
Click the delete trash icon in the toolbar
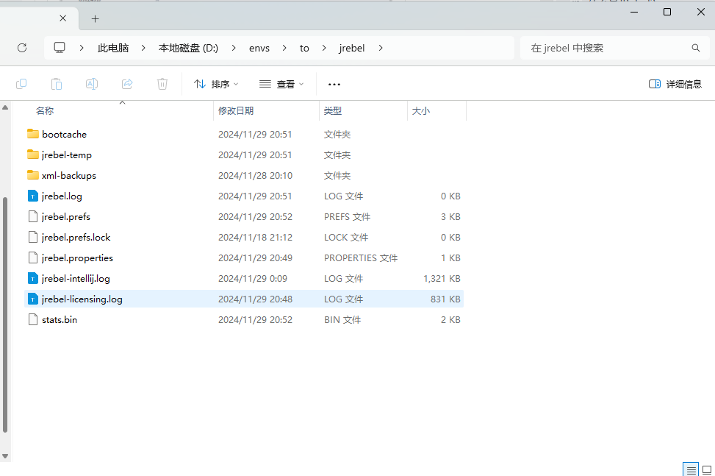pos(162,84)
